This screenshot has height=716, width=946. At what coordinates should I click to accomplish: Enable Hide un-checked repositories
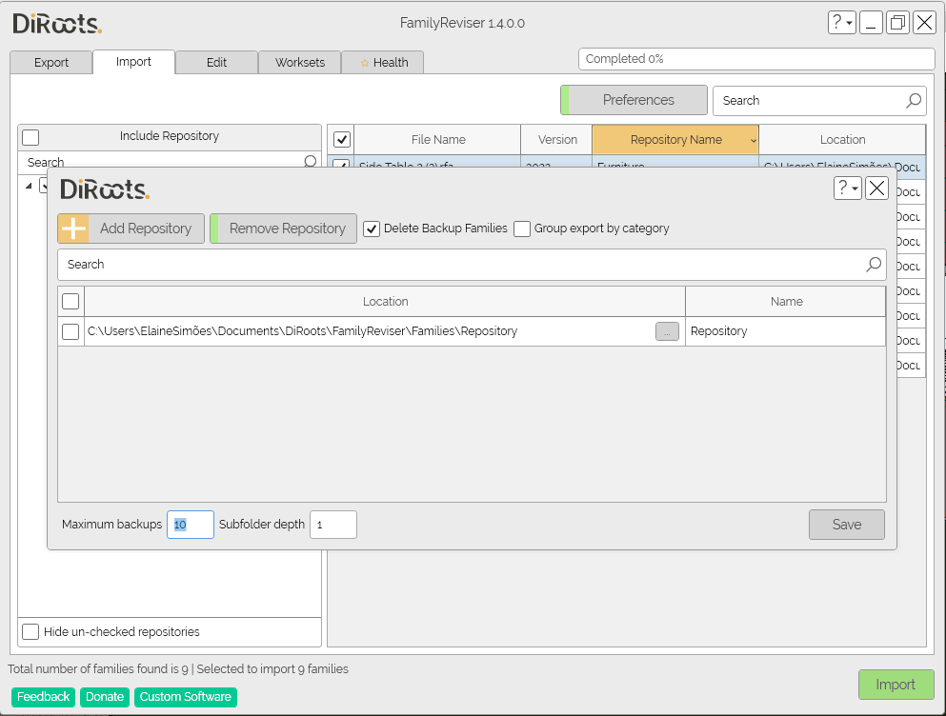(x=30, y=631)
